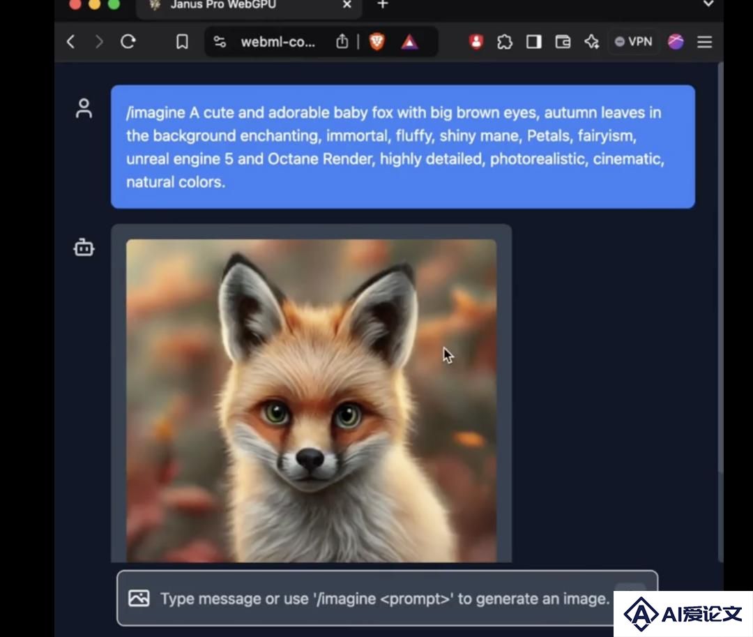Toggle the sidebar panel icon

pos(533,42)
